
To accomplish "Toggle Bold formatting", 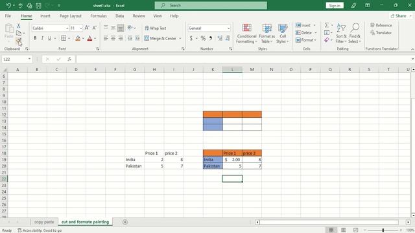I will pyautogui.click(x=35, y=38).
